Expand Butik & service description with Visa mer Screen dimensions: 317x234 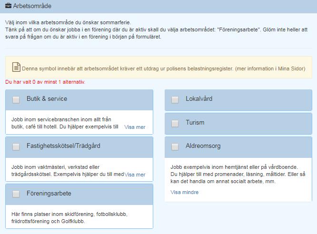135,127
